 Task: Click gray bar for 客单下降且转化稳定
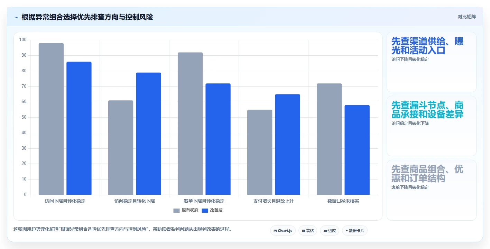click(190, 123)
